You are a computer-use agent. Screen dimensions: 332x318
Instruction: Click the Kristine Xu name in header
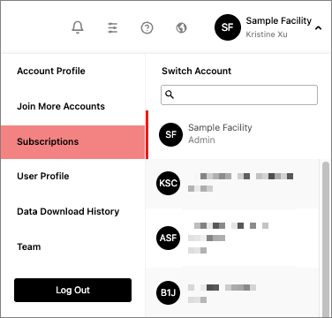pos(267,34)
